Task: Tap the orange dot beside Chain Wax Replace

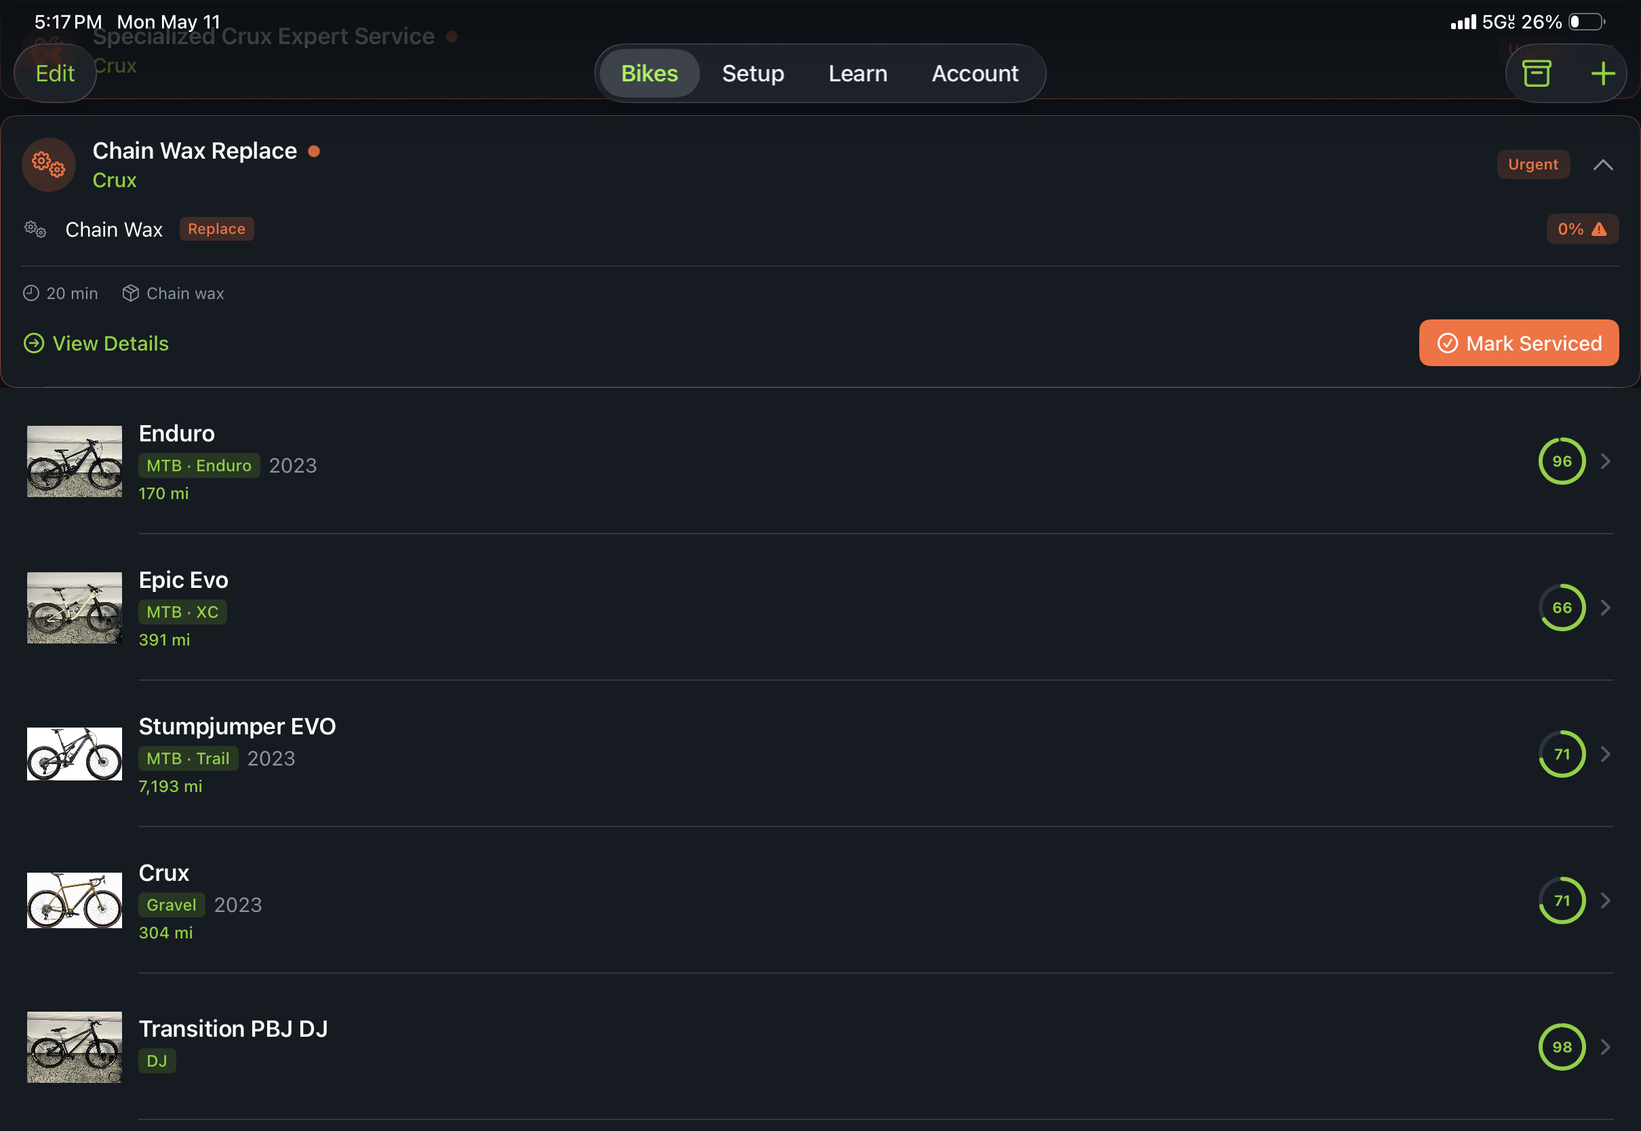Action: point(314,151)
